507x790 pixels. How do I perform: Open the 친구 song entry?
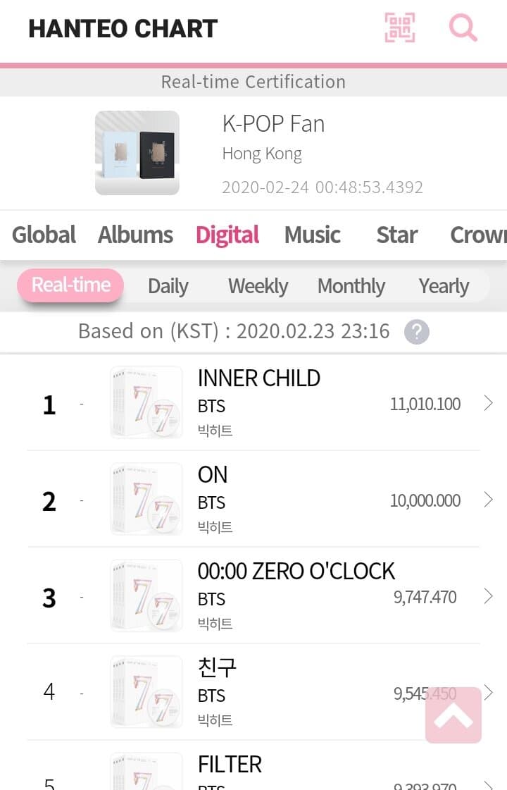[217, 667]
